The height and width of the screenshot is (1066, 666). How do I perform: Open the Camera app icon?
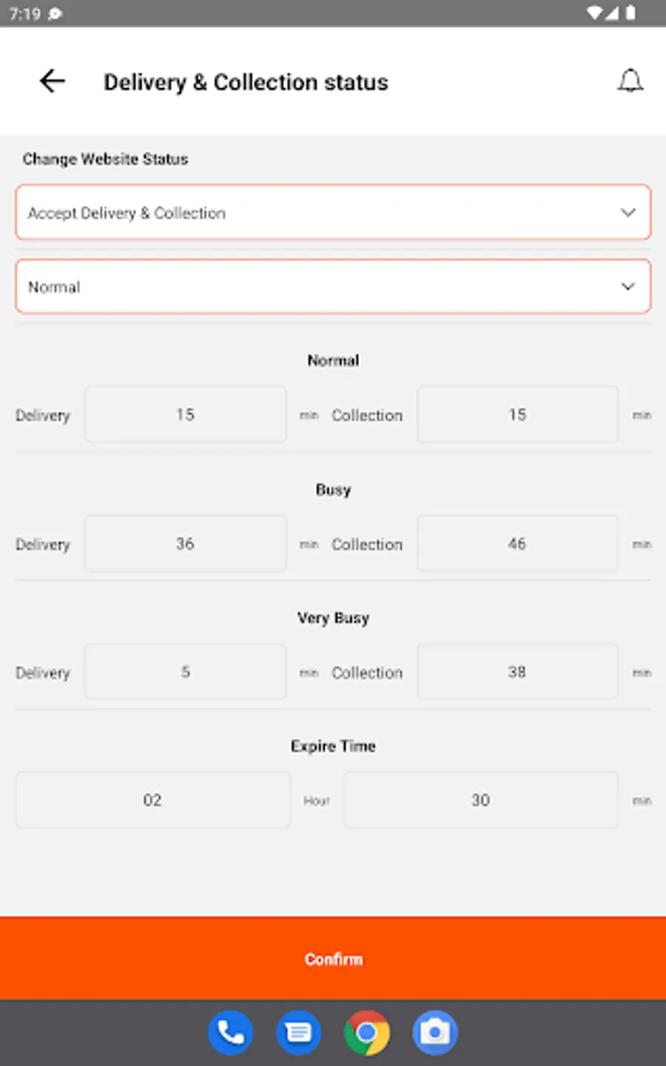435,1032
